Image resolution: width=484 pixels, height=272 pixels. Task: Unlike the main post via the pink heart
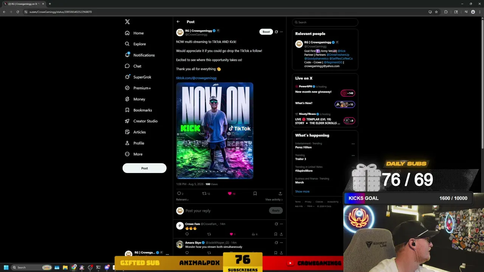click(x=230, y=193)
